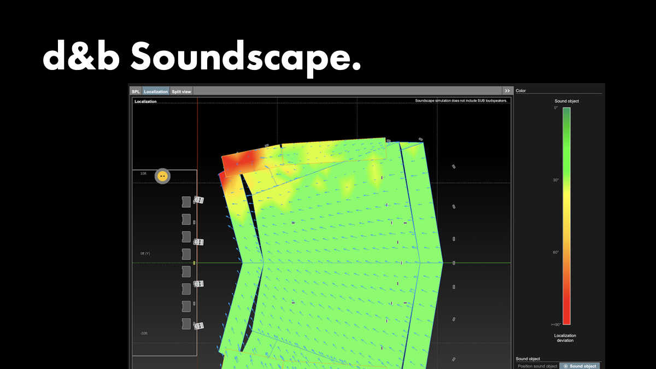
Task: Click the topmost loudspeaker icon in the left array
Action: tap(186, 201)
